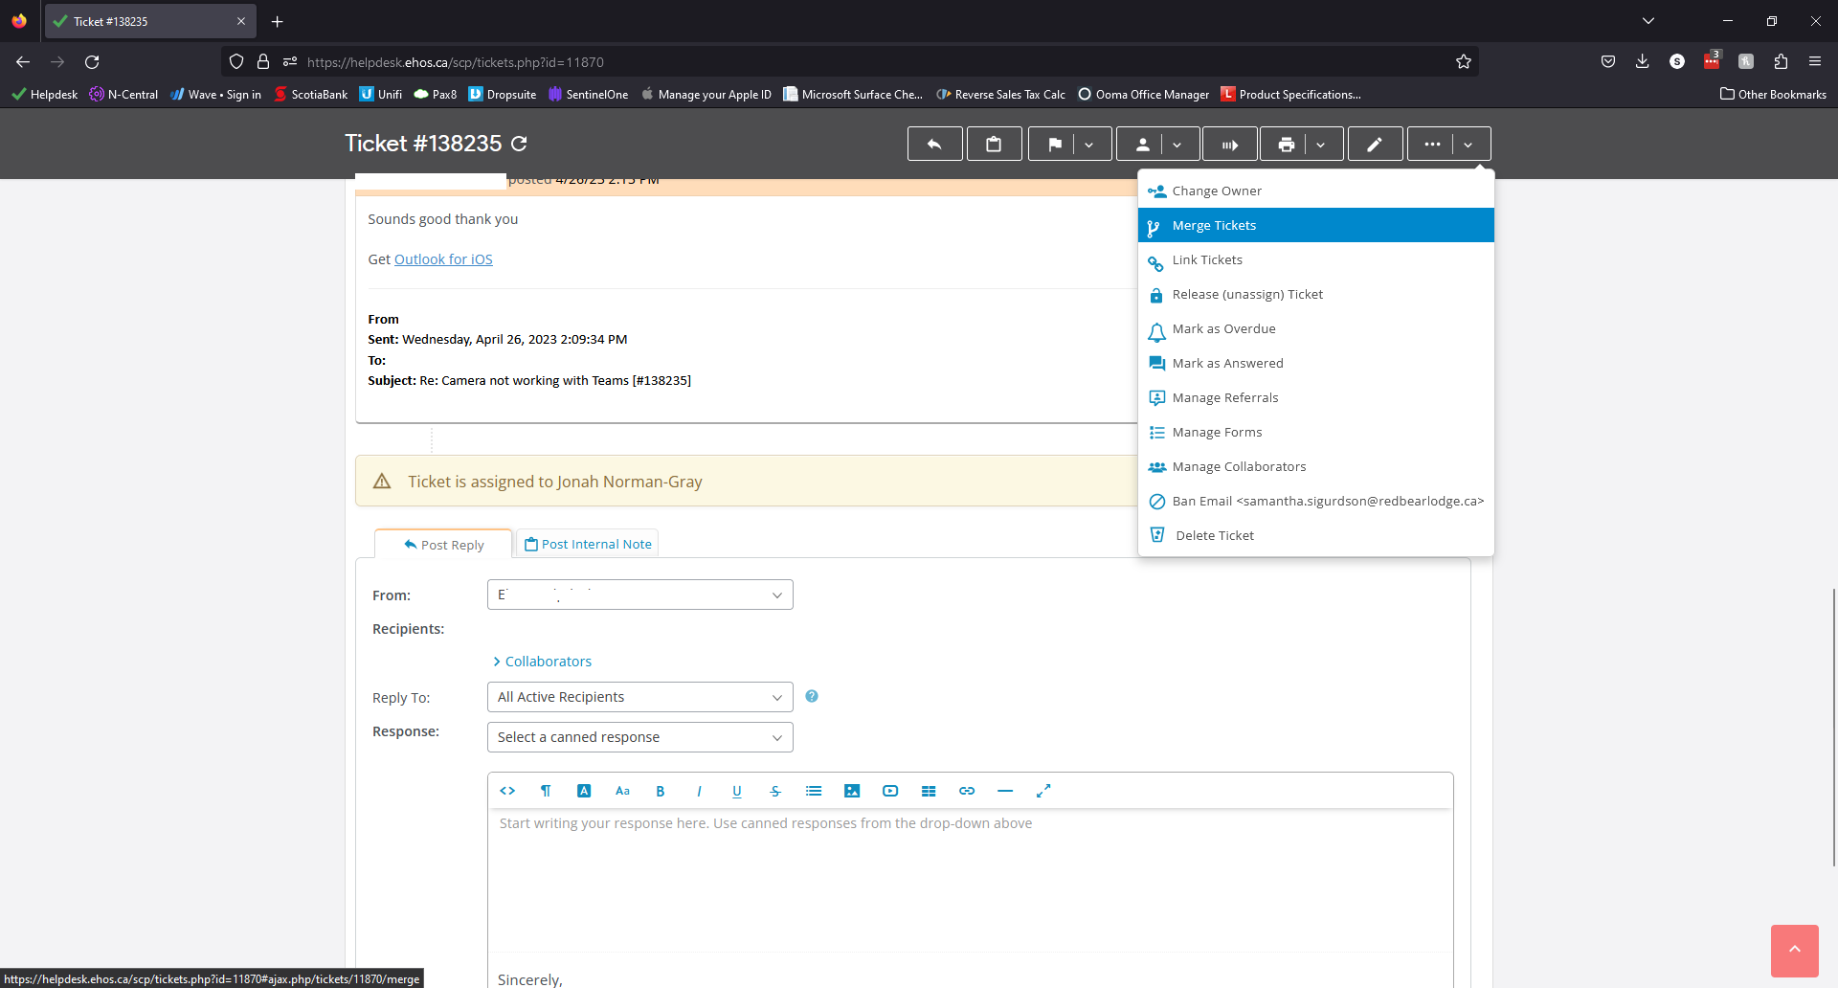Toggle HTML code view in the editor
This screenshot has height=988, width=1838.
[x=507, y=791]
